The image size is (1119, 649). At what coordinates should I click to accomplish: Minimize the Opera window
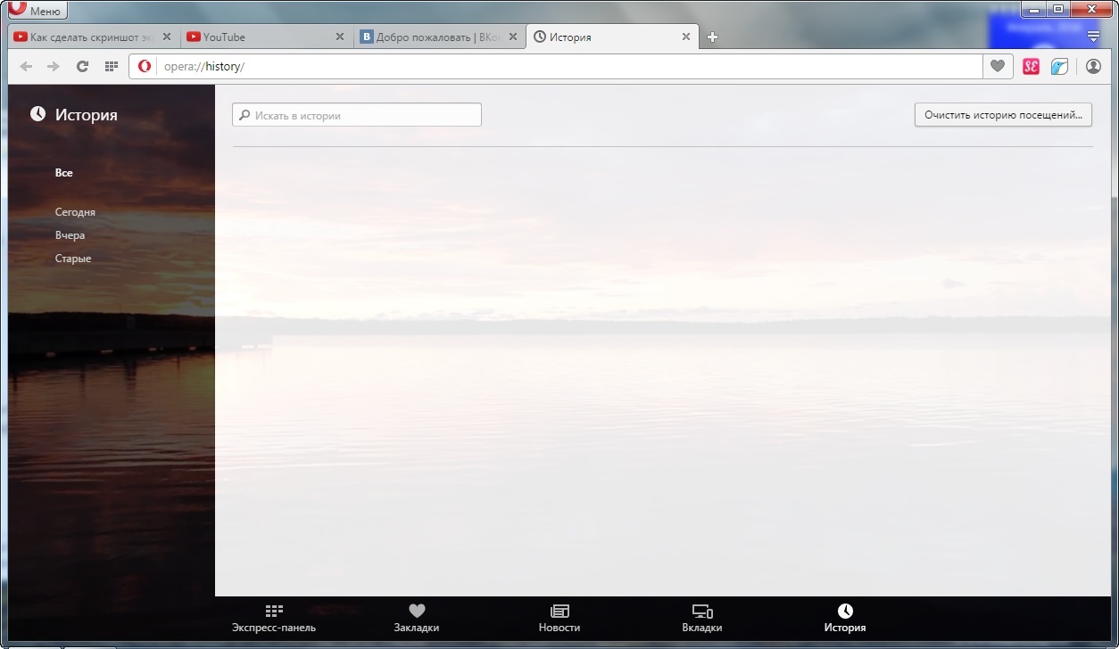click(x=1033, y=9)
